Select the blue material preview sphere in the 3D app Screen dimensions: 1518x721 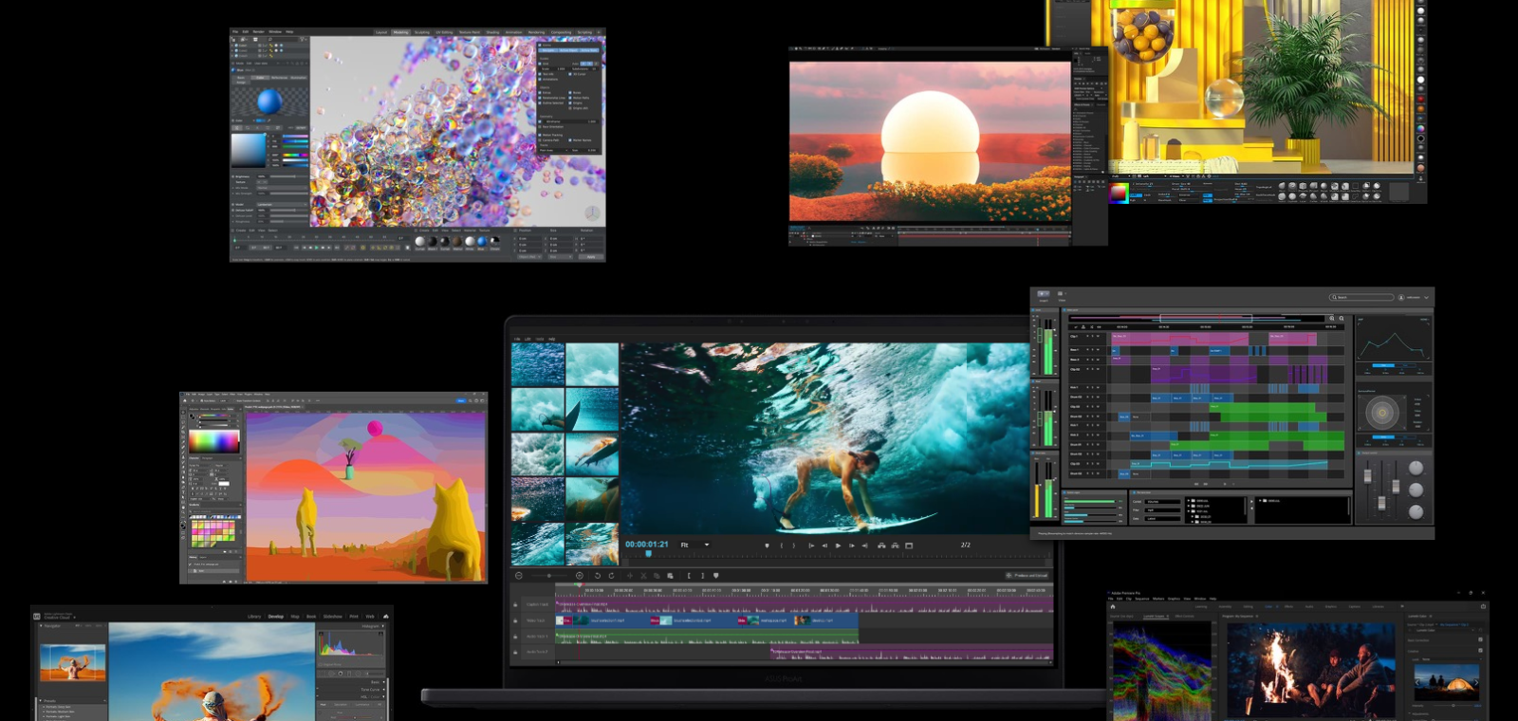[x=269, y=102]
